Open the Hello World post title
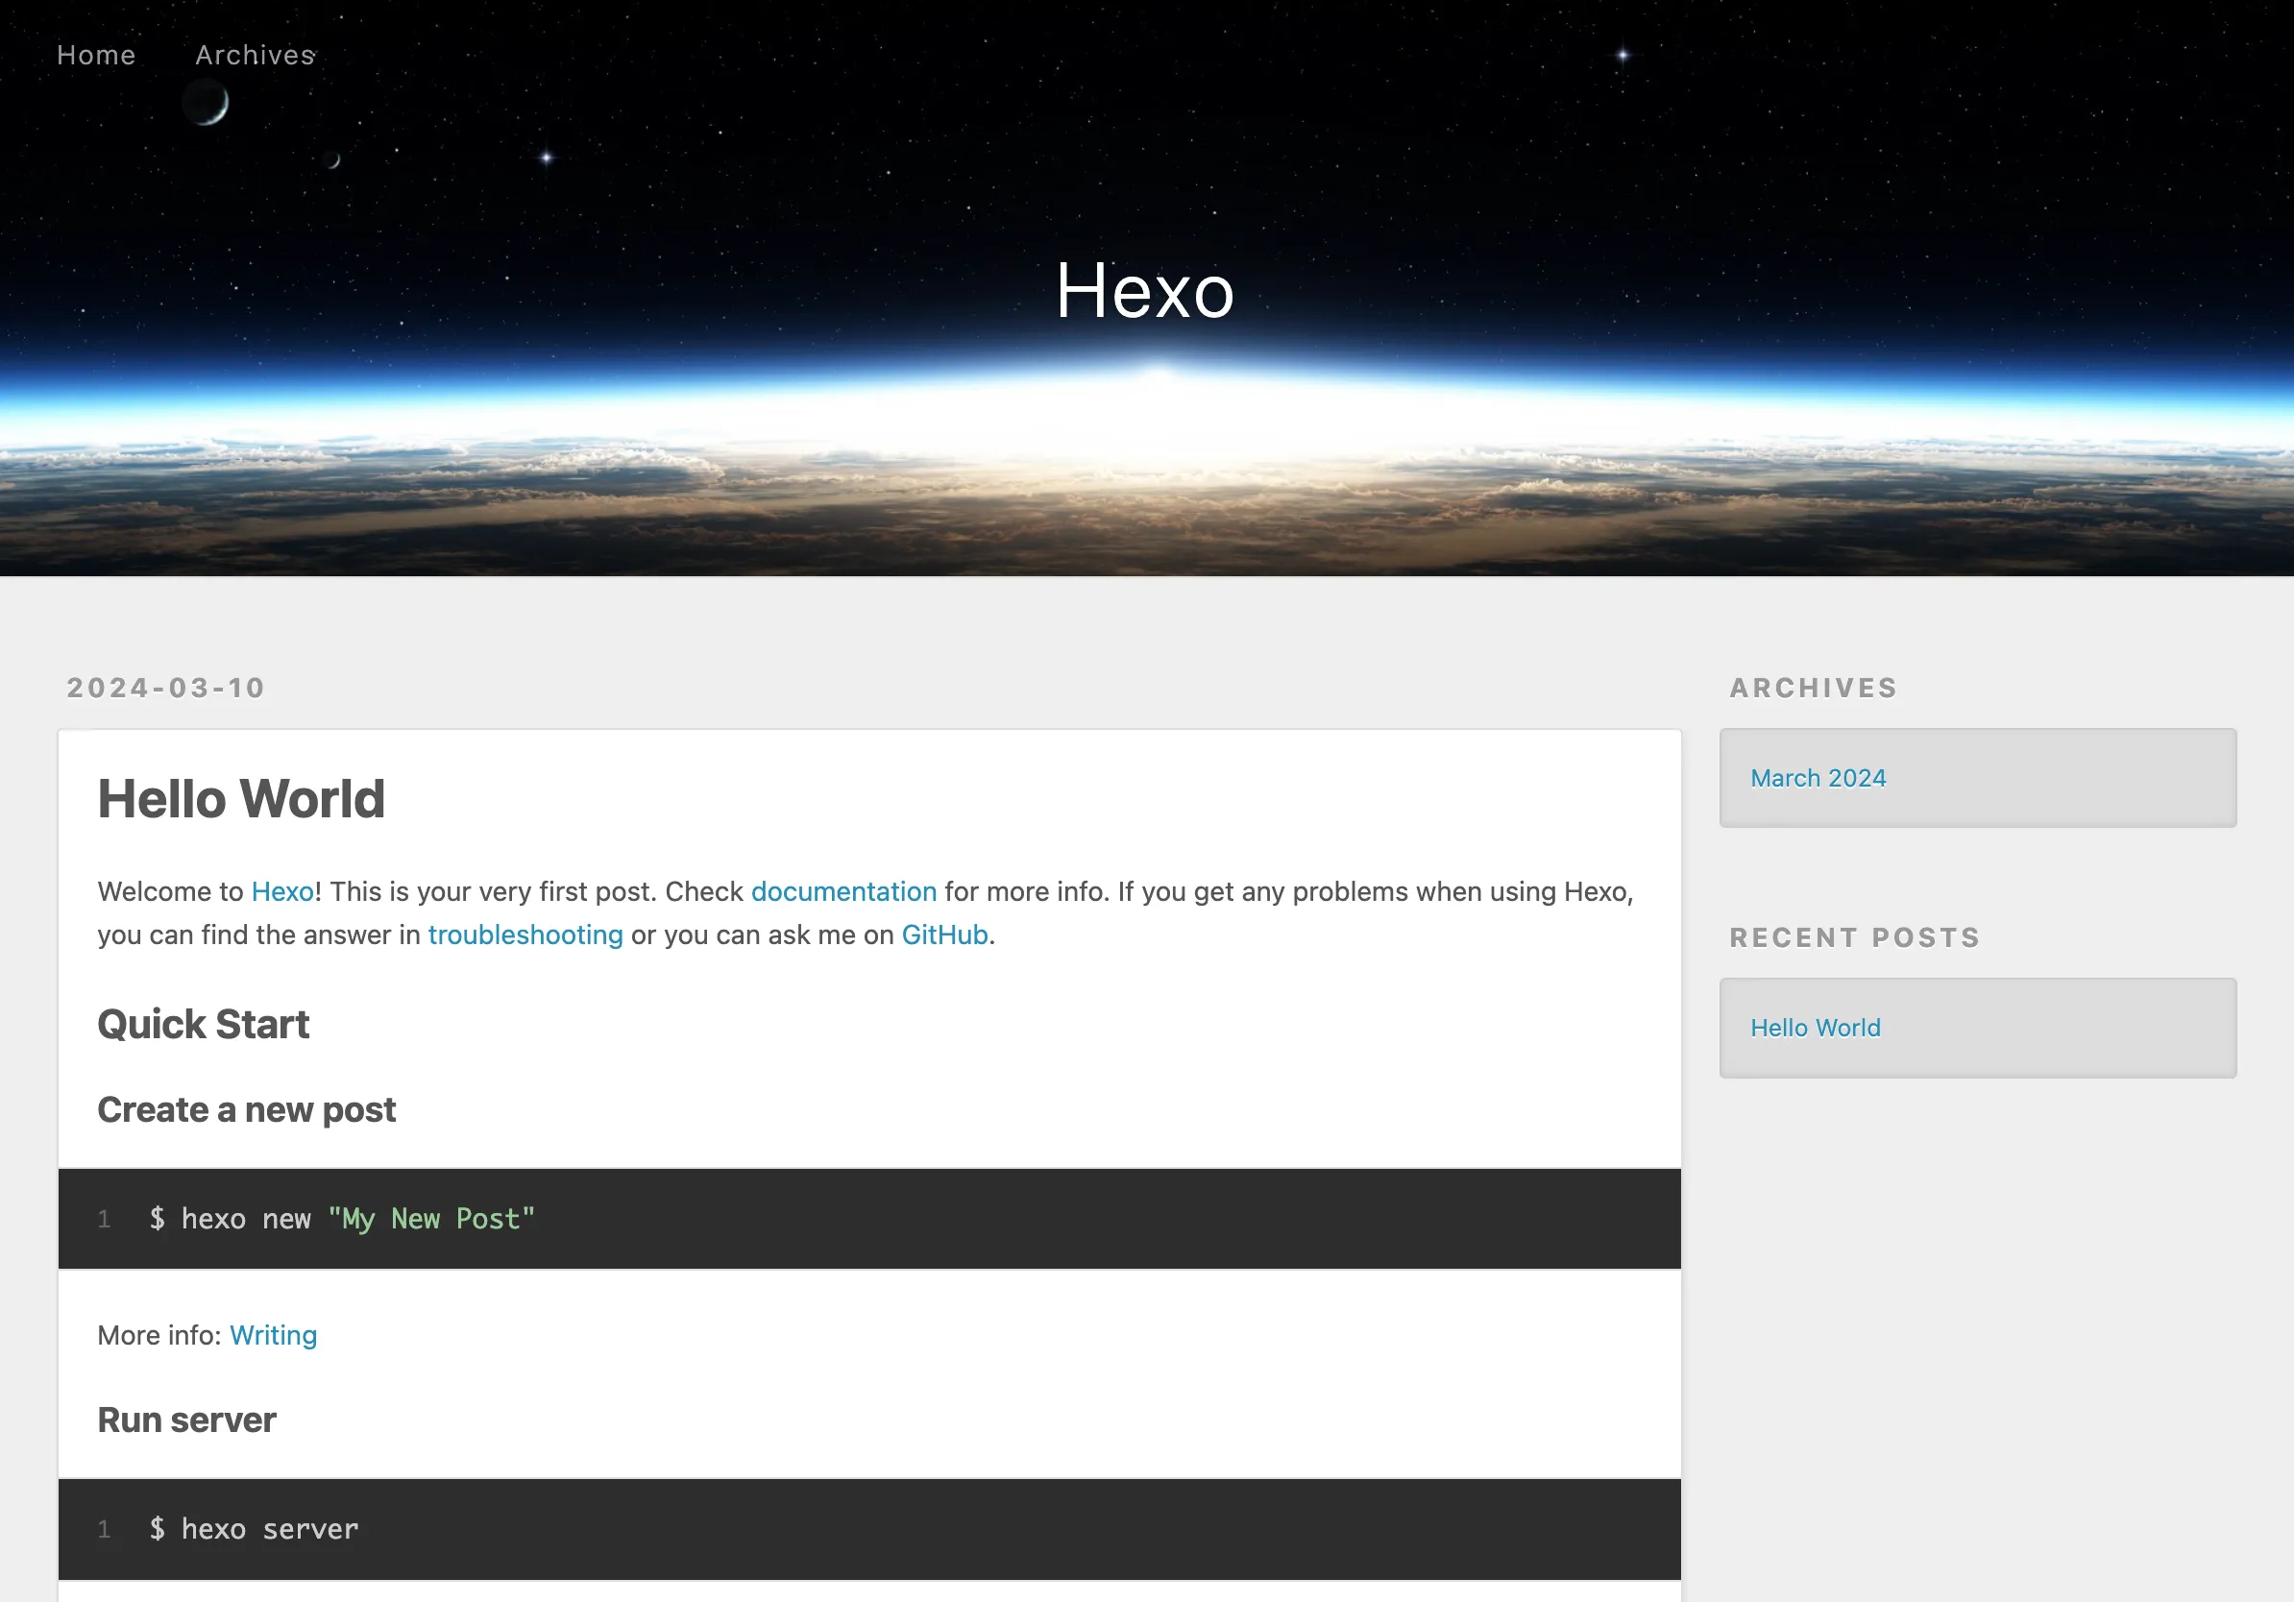The image size is (2294, 1602). (x=241, y=798)
